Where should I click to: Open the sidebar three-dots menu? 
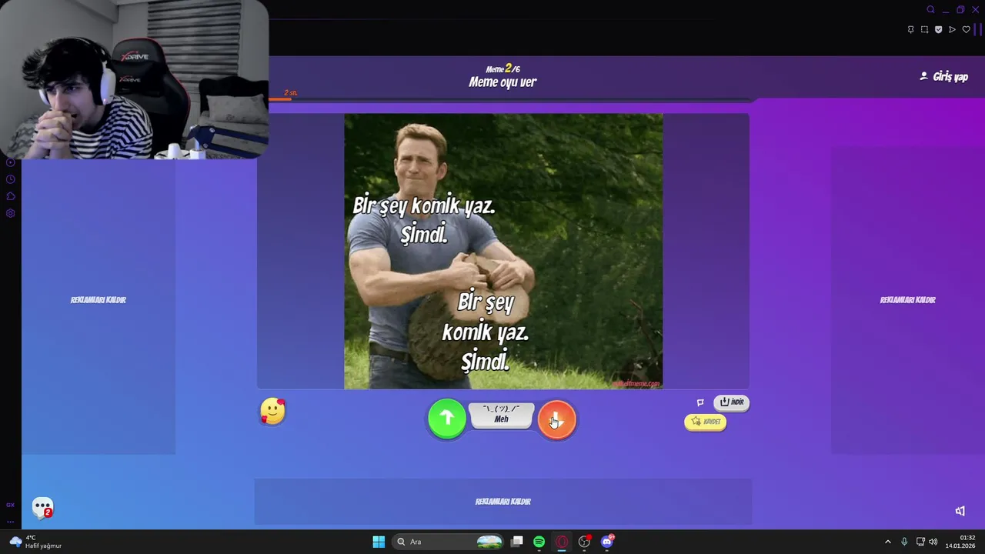pyautogui.click(x=11, y=522)
